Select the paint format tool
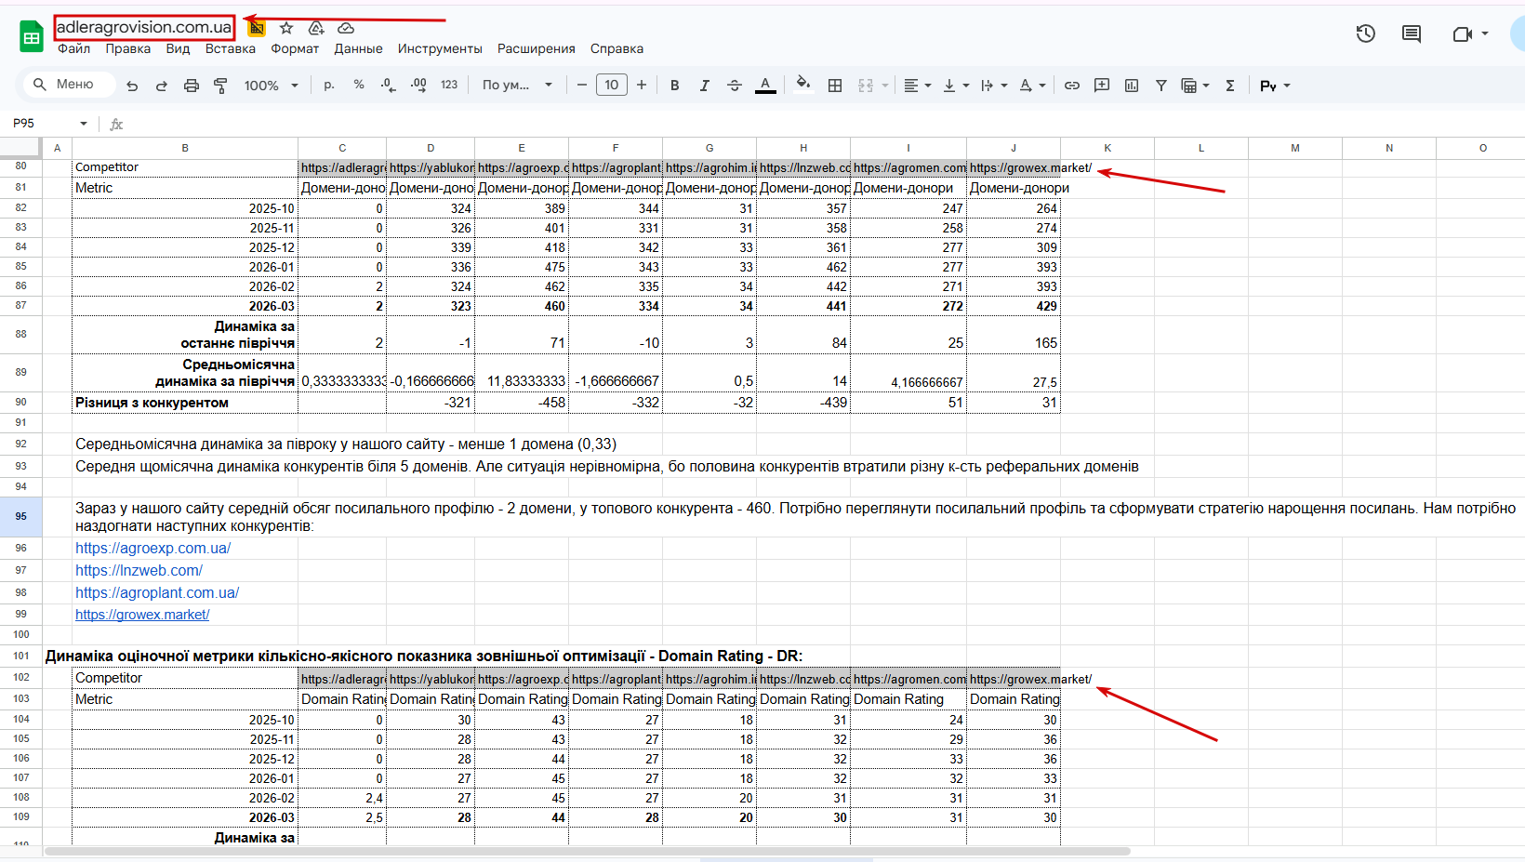Image resolution: width=1525 pixels, height=862 pixels. 221,86
